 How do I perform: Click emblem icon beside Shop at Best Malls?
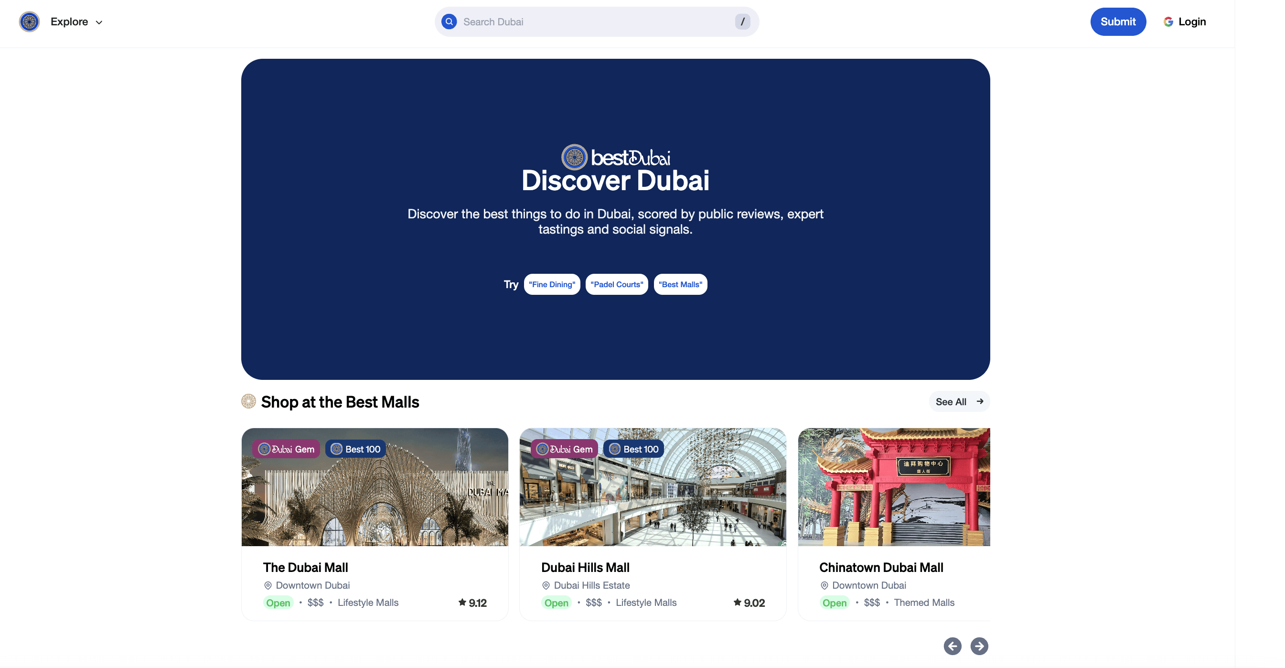[248, 401]
